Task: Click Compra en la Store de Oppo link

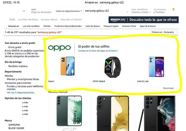Action: (x=98, y=51)
